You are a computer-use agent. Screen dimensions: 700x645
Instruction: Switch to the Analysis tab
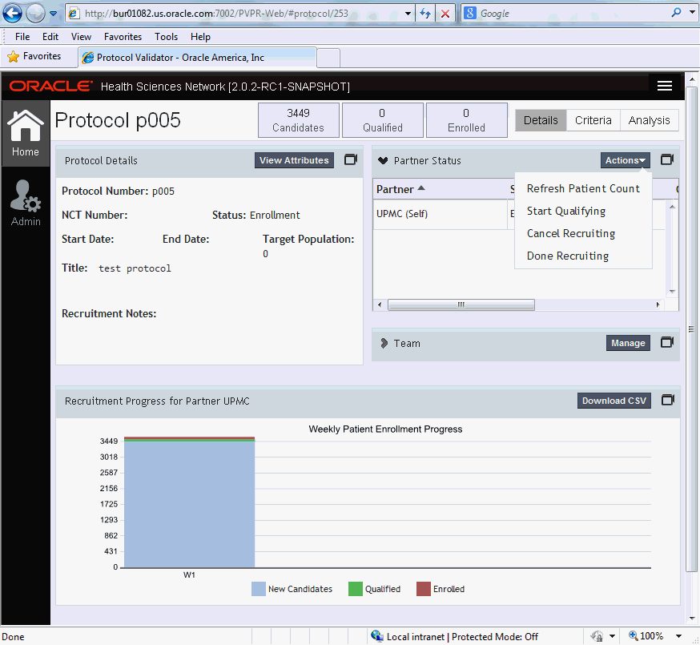(x=649, y=120)
